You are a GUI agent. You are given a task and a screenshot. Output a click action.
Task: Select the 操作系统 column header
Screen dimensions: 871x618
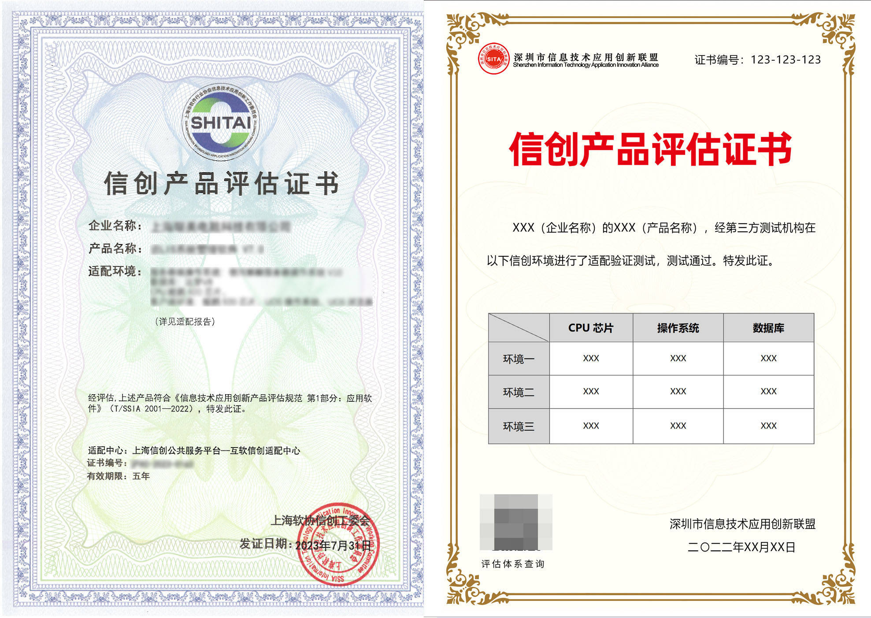tap(678, 328)
